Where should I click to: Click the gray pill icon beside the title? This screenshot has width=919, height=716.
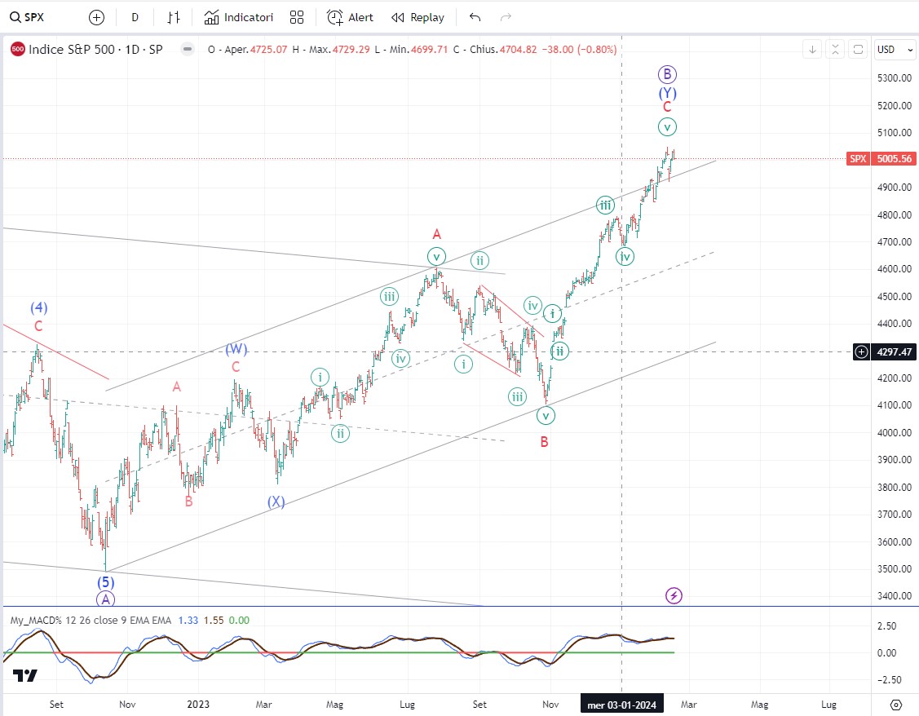point(188,49)
